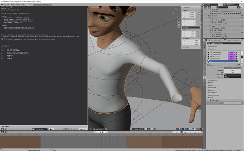
Task: Open the shape key specials menu
Action: coord(242,57)
